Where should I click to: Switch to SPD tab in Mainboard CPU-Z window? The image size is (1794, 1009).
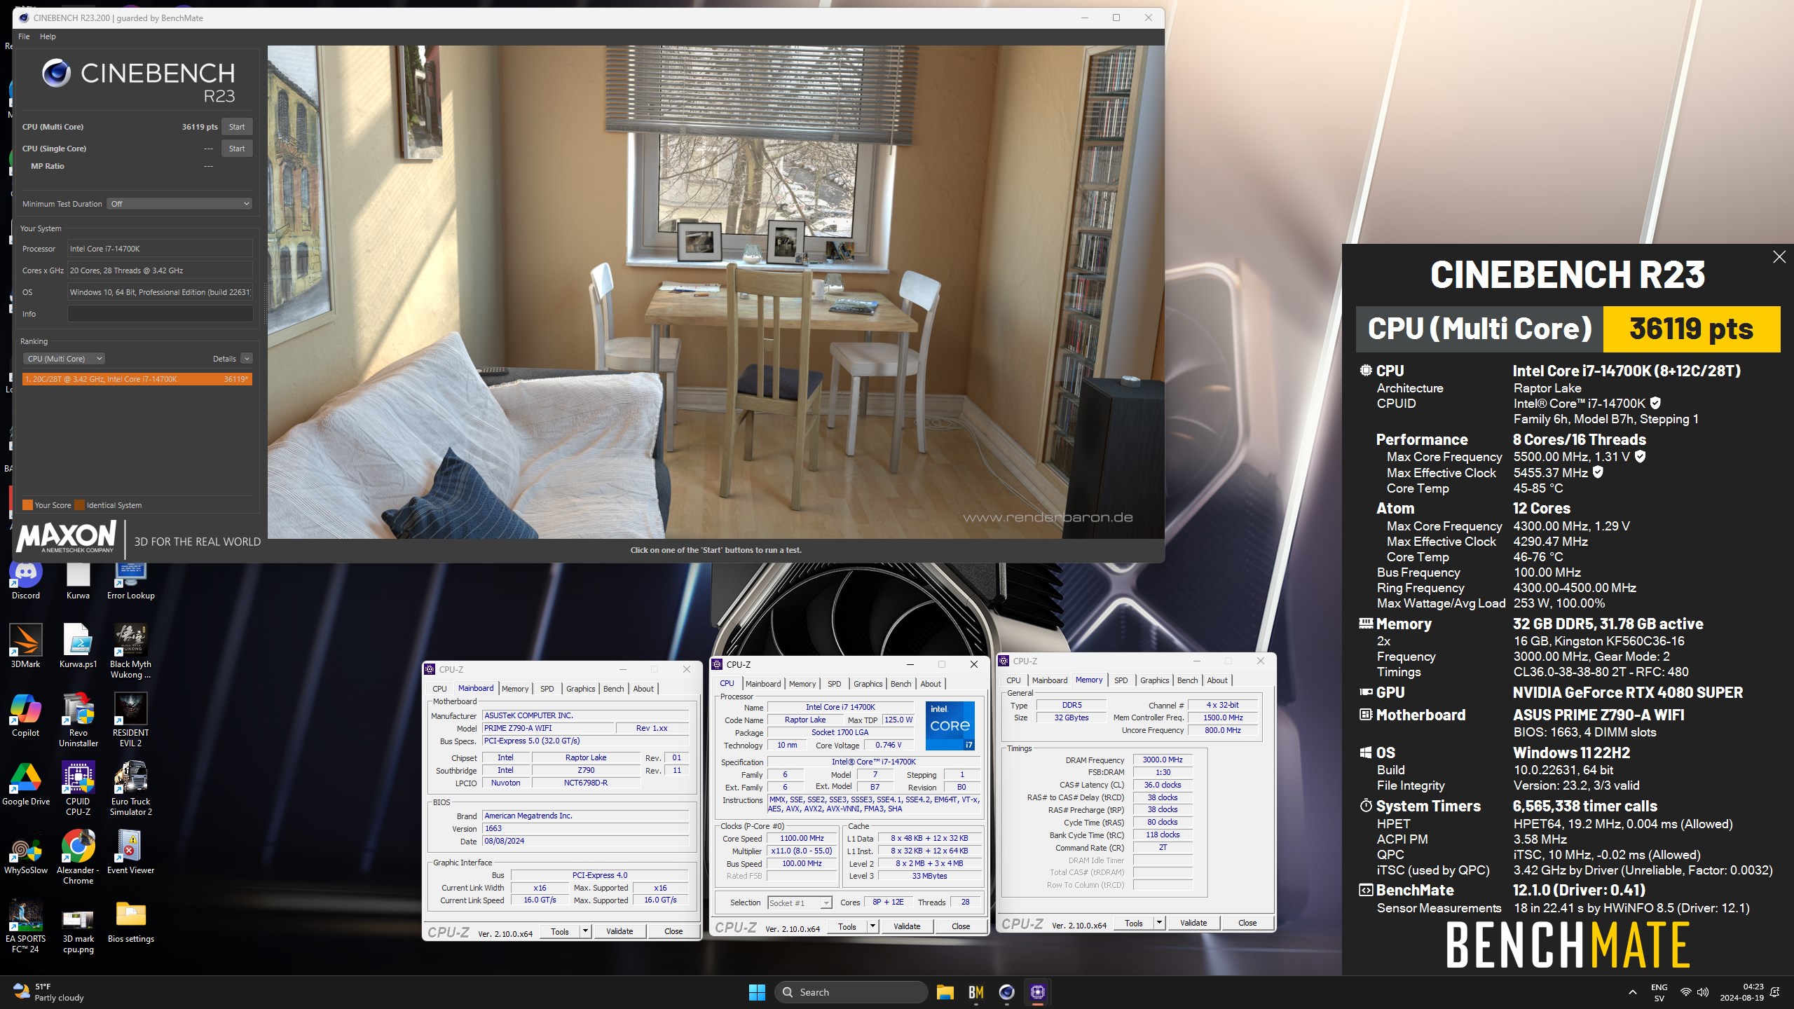[547, 689]
